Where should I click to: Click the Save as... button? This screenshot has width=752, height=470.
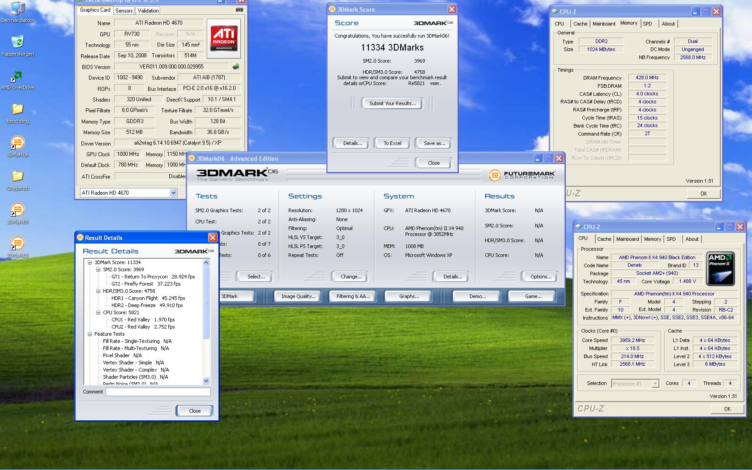coord(434,143)
